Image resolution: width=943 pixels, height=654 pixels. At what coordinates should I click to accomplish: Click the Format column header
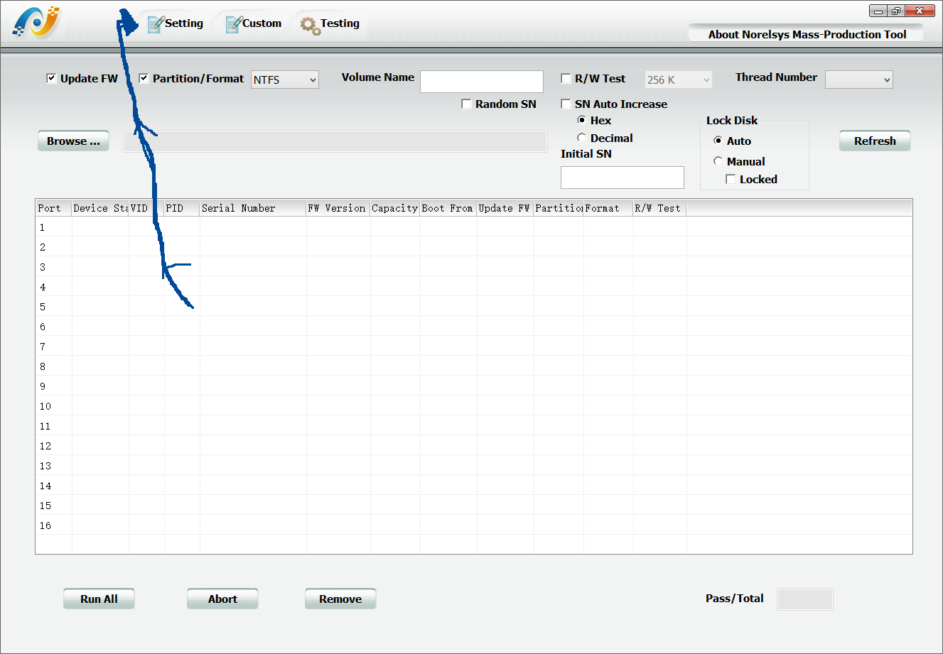[608, 208]
